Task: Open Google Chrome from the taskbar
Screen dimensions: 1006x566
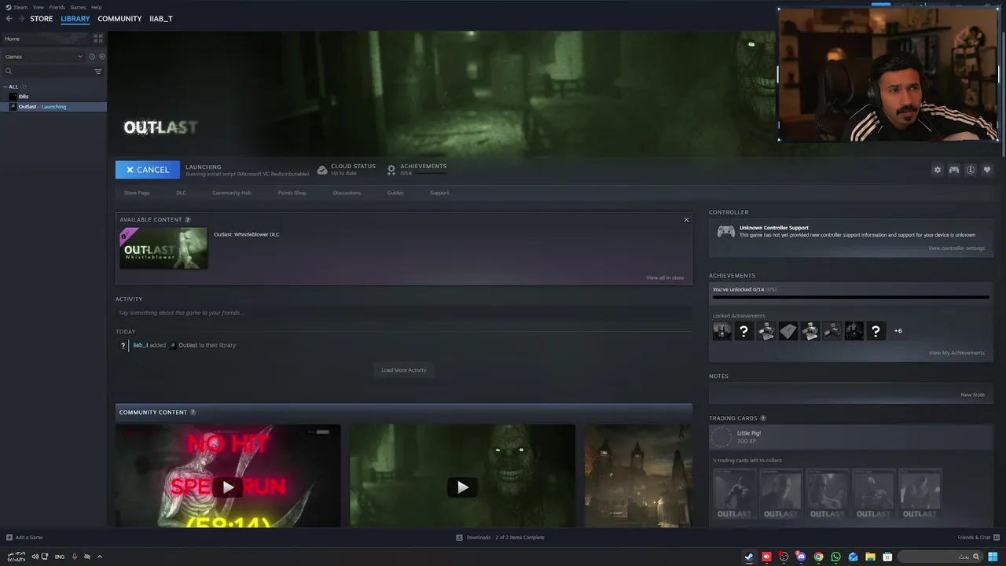Action: tap(818, 557)
